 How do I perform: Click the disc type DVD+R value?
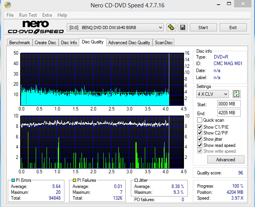point(221,57)
